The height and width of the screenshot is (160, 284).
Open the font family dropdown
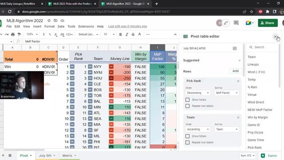pos(88,34)
